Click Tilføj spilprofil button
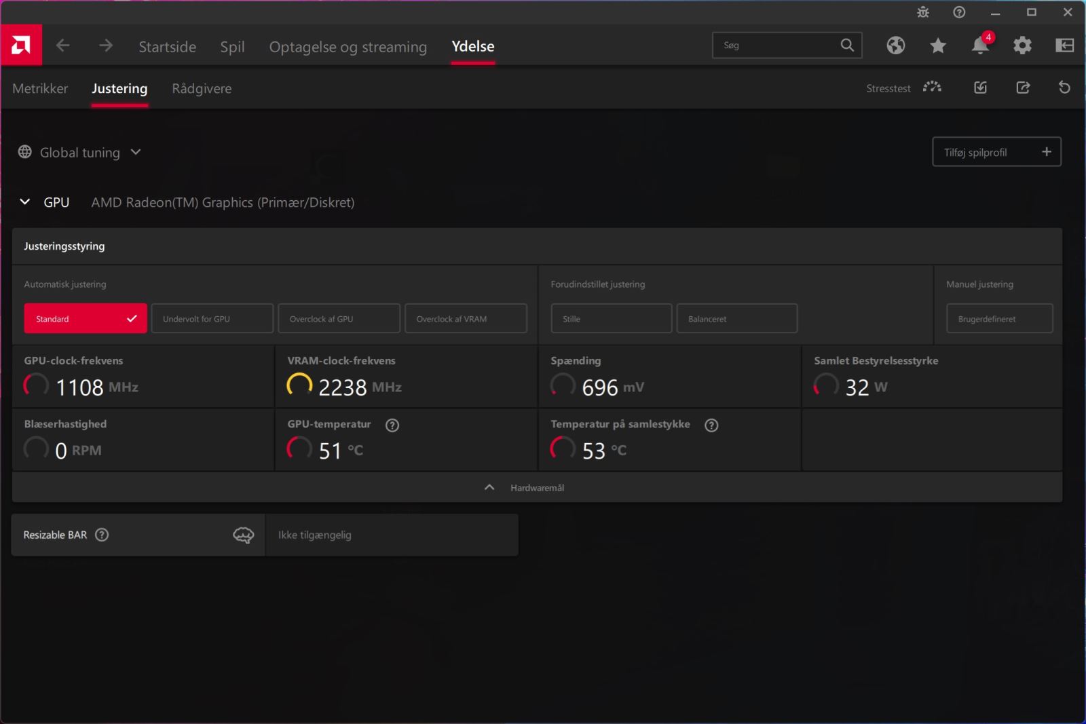 (997, 152)
